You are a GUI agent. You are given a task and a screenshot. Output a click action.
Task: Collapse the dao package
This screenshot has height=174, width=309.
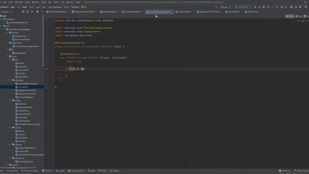click(x=10, y=60)
